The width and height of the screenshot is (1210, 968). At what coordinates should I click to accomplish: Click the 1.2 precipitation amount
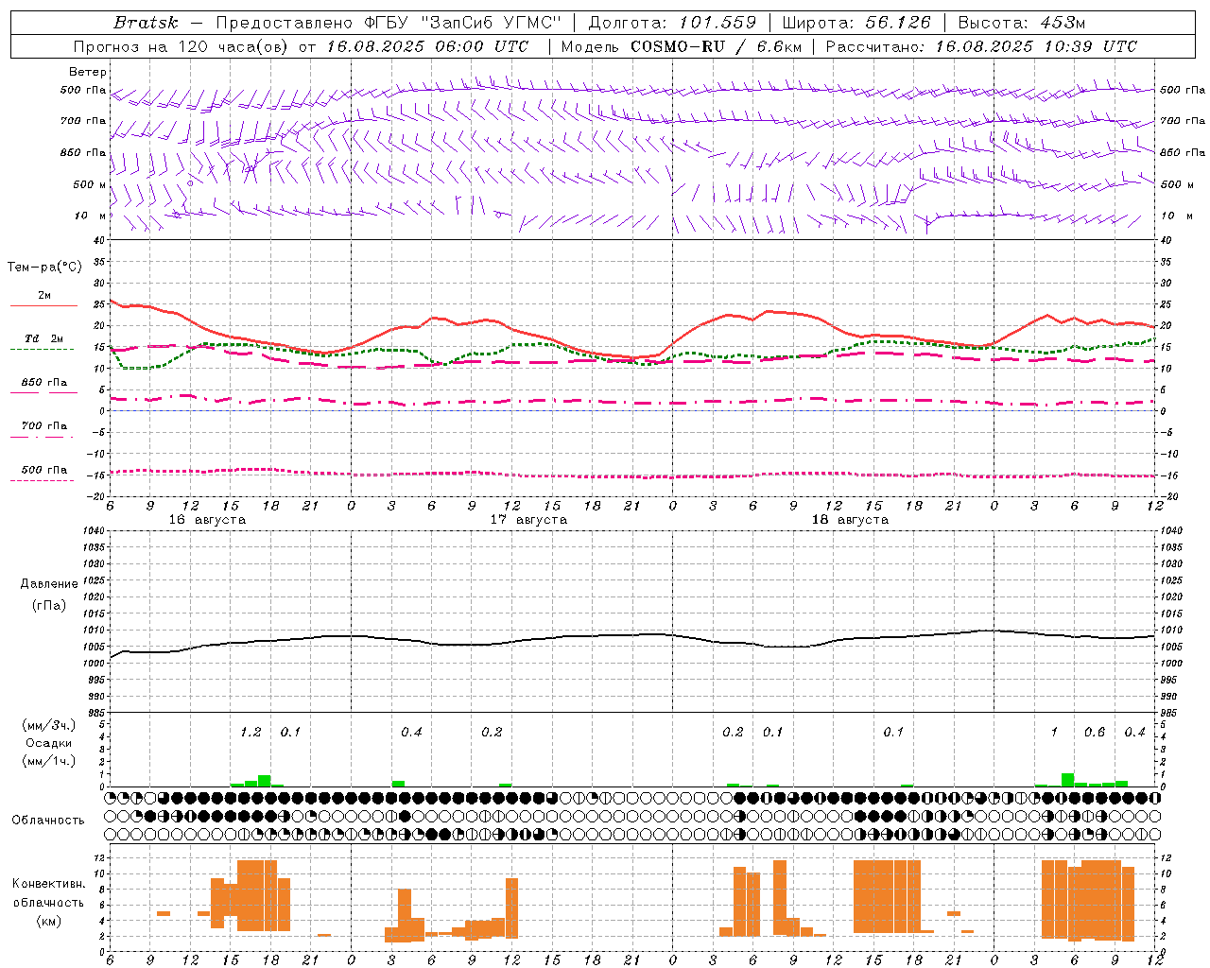(251, 733)
